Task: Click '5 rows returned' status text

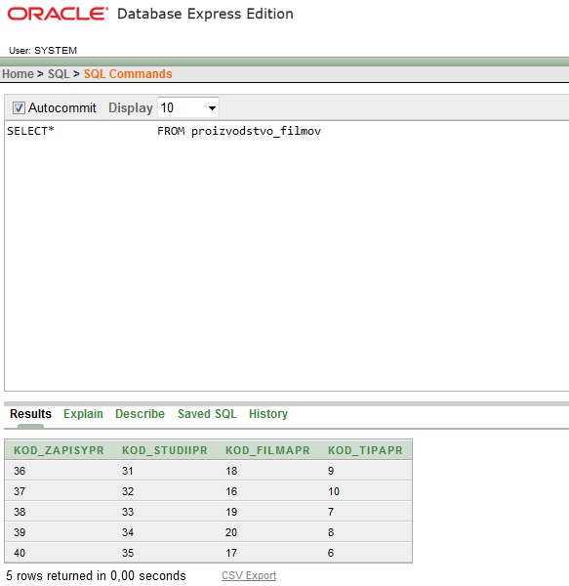Action: 96,575
